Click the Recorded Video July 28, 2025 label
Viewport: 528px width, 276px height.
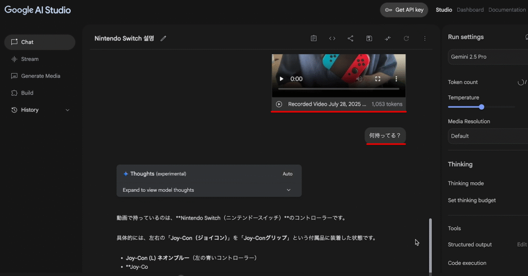click(327, 104)
